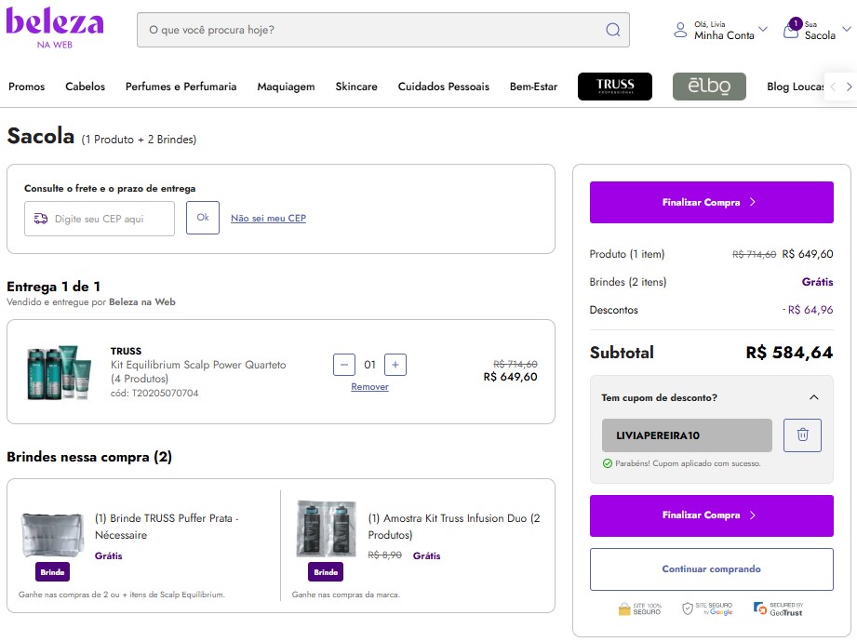
Task: Open the Cabelos menu category
Action: [x=85, y=87]
